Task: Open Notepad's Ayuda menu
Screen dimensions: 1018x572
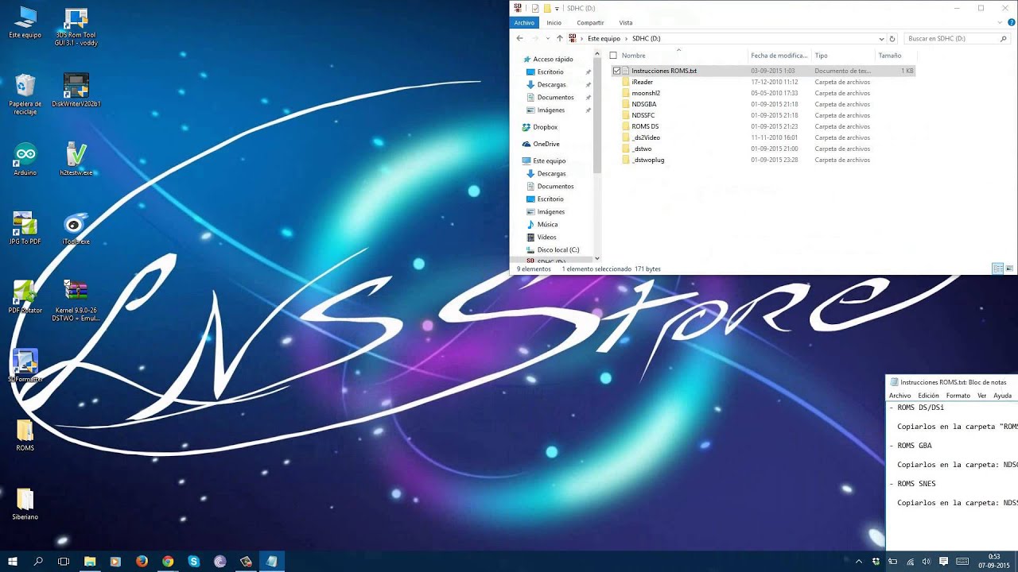Action: tap(1002, 396)
